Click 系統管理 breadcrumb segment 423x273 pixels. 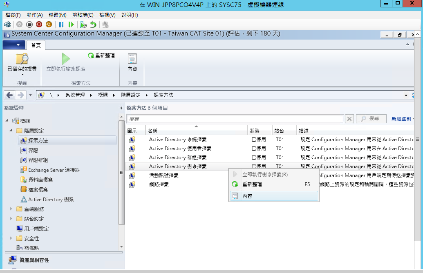(x=75, y=95)
